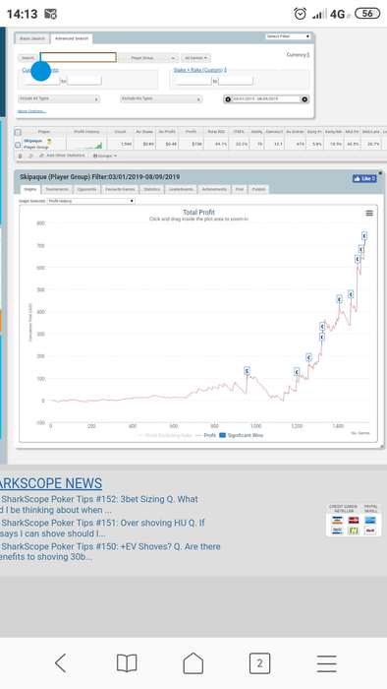Click the Stake + Rake maximum input

point(236,81)
